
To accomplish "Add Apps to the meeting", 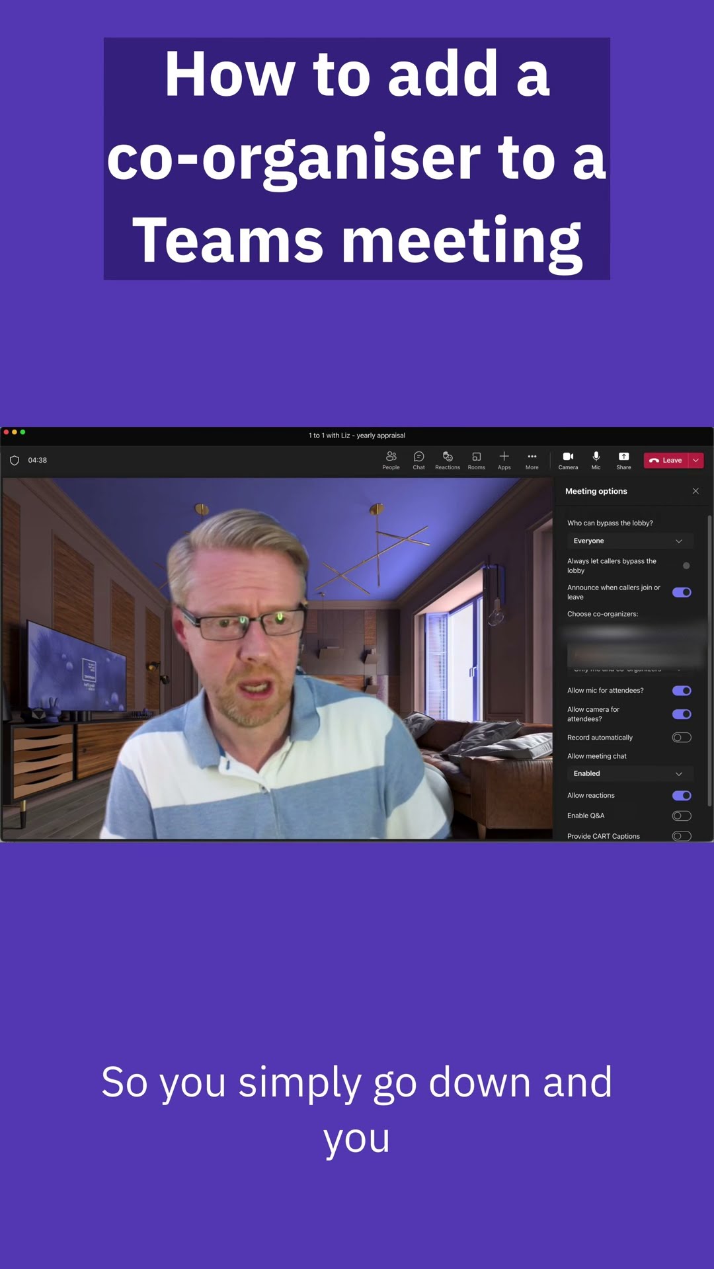I will click(x=504, y=460).
